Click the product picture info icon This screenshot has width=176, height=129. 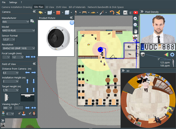[72, 23]
